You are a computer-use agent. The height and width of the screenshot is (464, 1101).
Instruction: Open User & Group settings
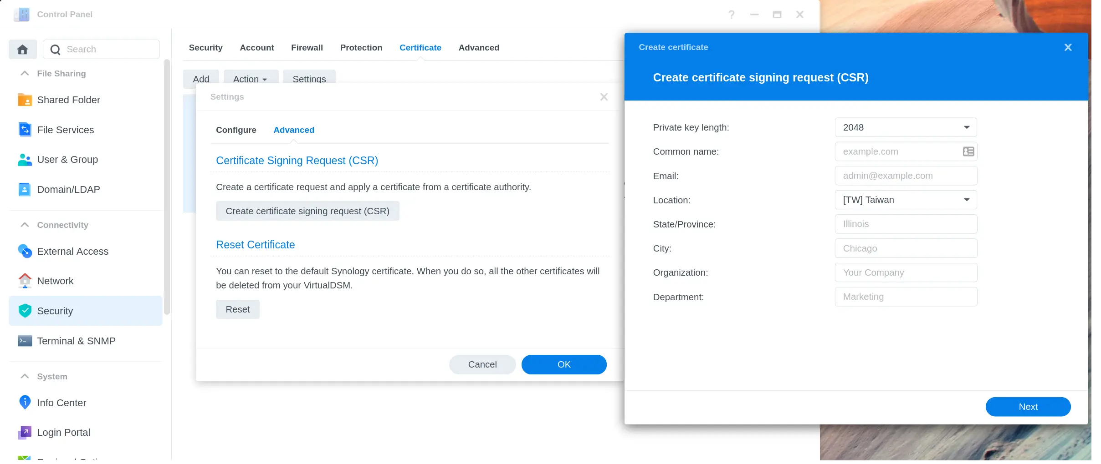pyautogui.click(x=86, y=160)
